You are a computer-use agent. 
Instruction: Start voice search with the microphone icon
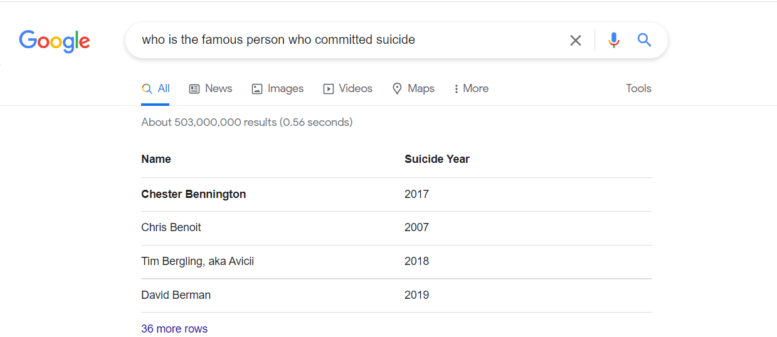coord(614,40)
